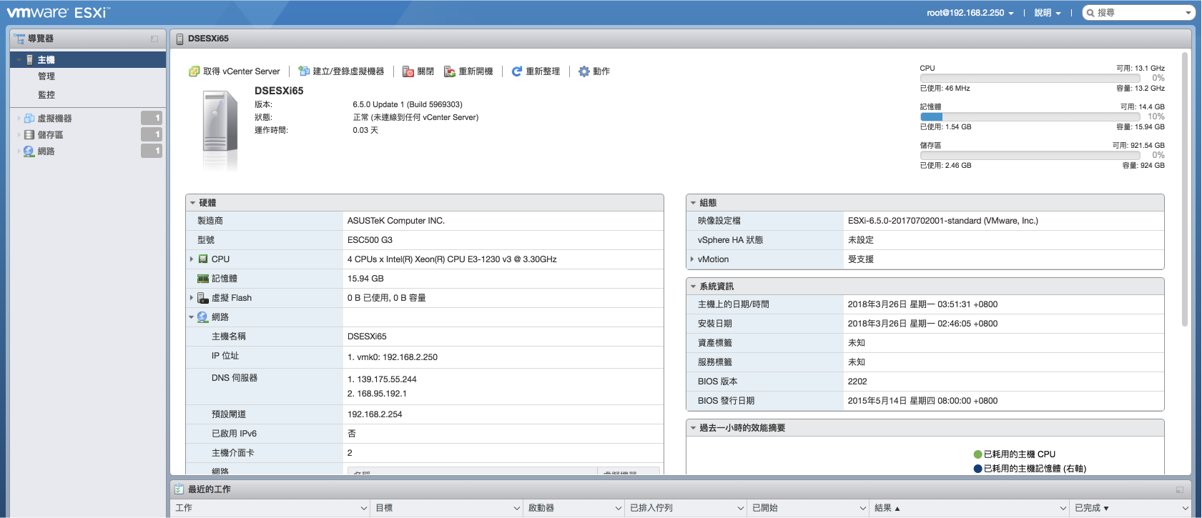Open 虛擬機器 in the navigator
The image size is (1202, 518).
54,119
